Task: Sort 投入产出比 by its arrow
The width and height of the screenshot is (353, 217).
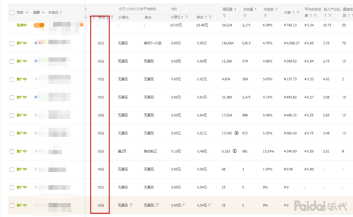Action: pyautogui.click(x=325, y=15)
